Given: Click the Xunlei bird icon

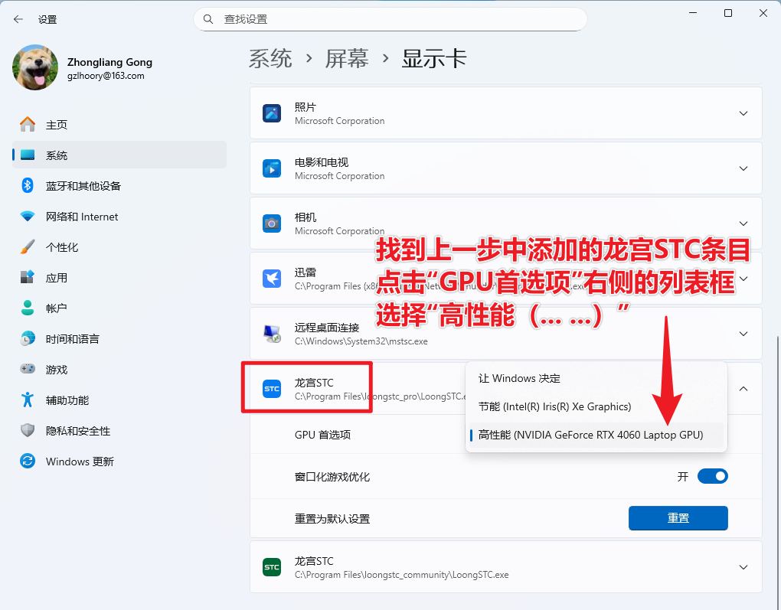Looking at the screenshot, I should coord(272,279).
